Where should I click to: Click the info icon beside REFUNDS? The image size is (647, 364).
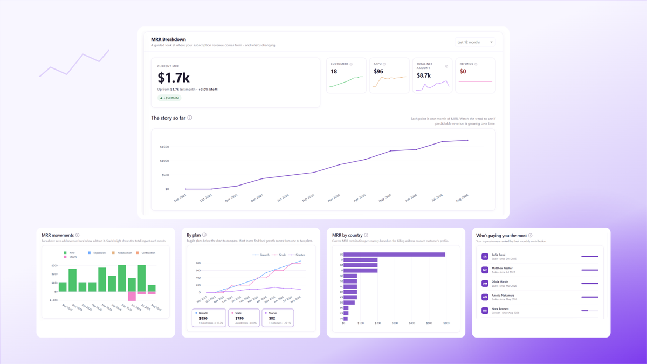pyautogui.click(x=476, y=64)
